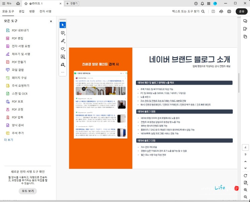Switch to the 모든 도구 tab
250x202 pixels.
8,11
